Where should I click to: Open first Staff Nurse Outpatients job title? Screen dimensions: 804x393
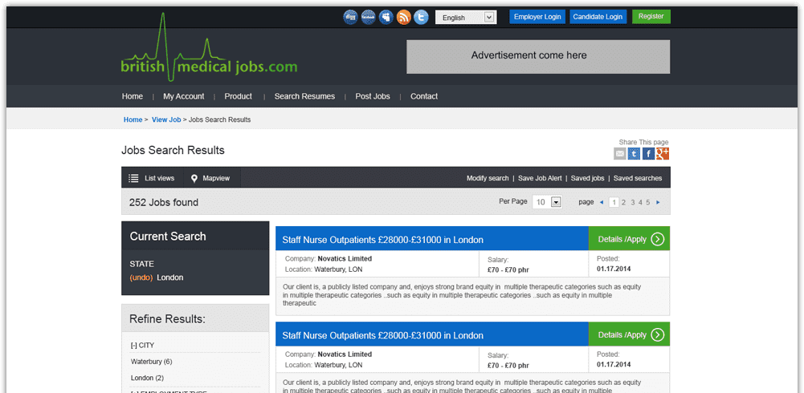coord(382,240)
